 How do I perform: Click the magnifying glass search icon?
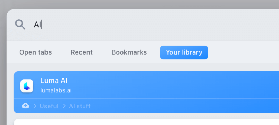20,25
